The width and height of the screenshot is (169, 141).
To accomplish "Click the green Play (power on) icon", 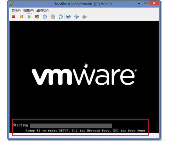I will point(29,17).
